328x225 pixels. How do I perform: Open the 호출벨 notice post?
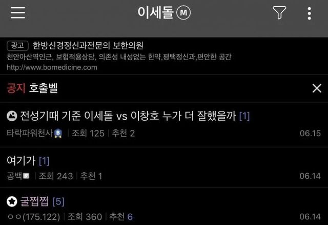click(x=43, y=88)
